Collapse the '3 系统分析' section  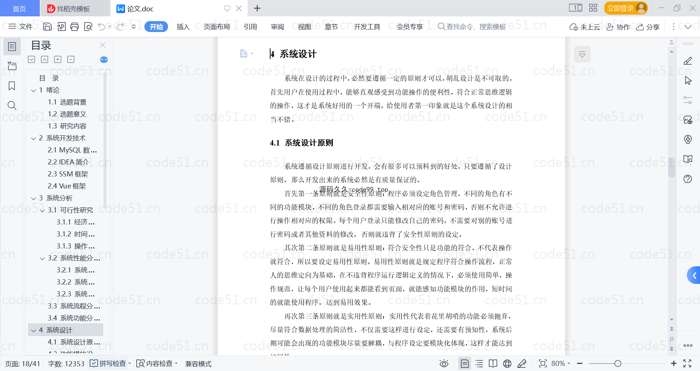[34, 198]
